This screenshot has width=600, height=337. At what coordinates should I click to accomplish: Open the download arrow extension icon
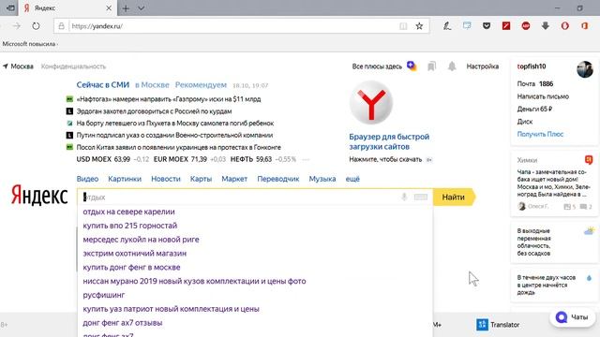546,26
